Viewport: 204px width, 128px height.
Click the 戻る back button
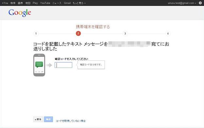38,119
